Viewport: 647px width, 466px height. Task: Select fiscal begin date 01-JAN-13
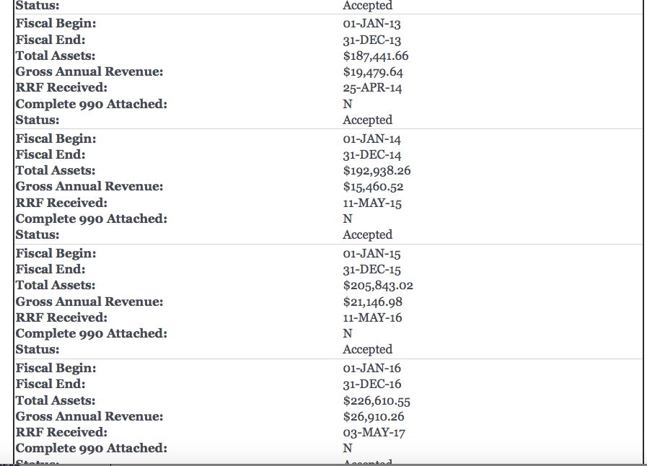pyautogui.click(x=371, y=24)
